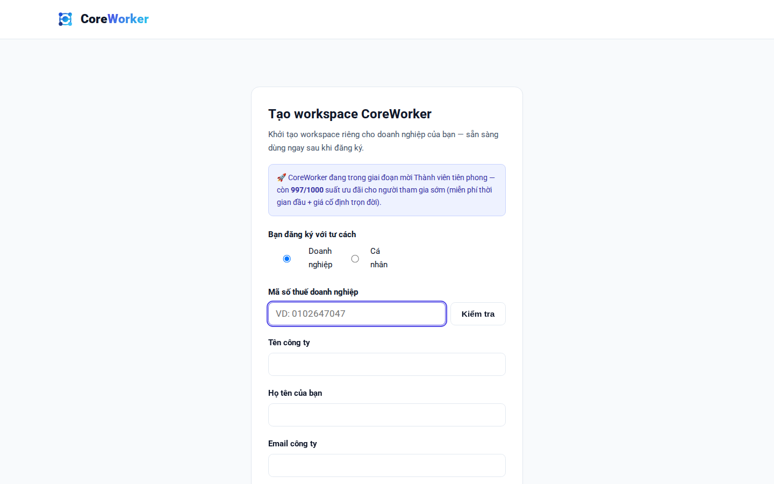The height and width of the screenshot is (484, 774).
Task: Click the Họ tên của bạn label
Action: tap(295, 393)
